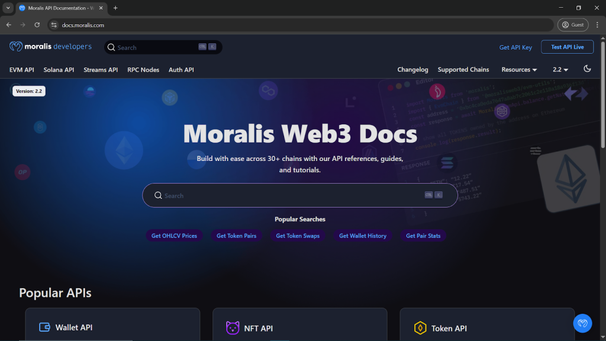Image resolution: width=606 pixels, height=341 pixels.
Task: Click the Token API hexagon icon
Action: pos(420,328)
